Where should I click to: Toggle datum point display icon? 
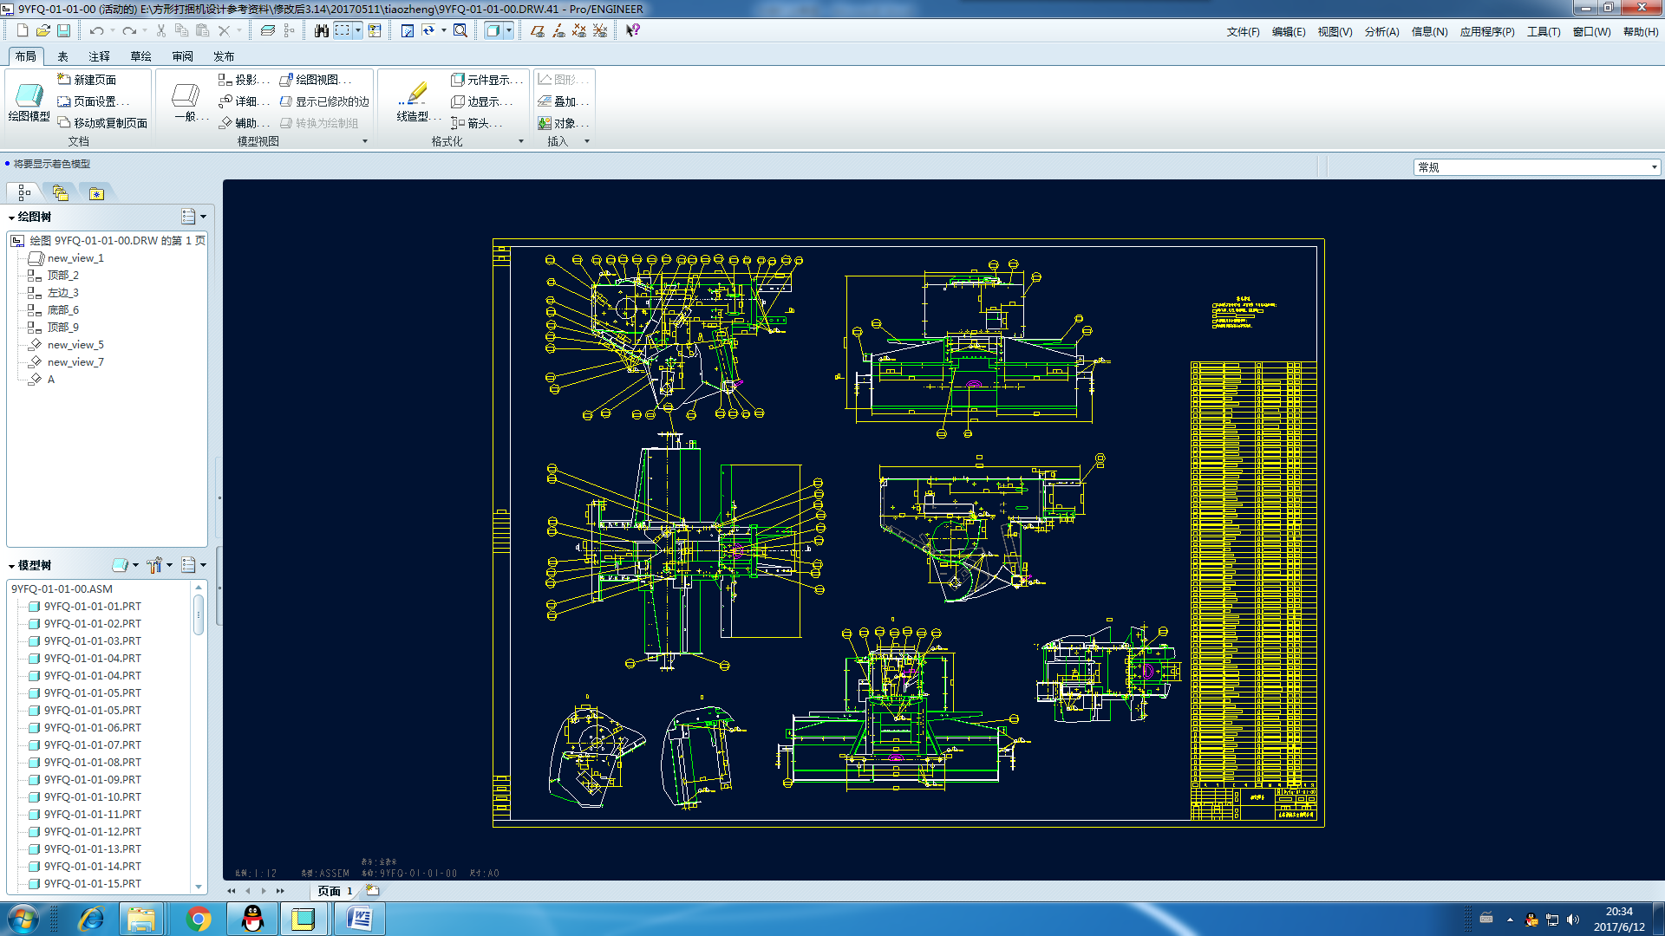click(x=579, y=30)
